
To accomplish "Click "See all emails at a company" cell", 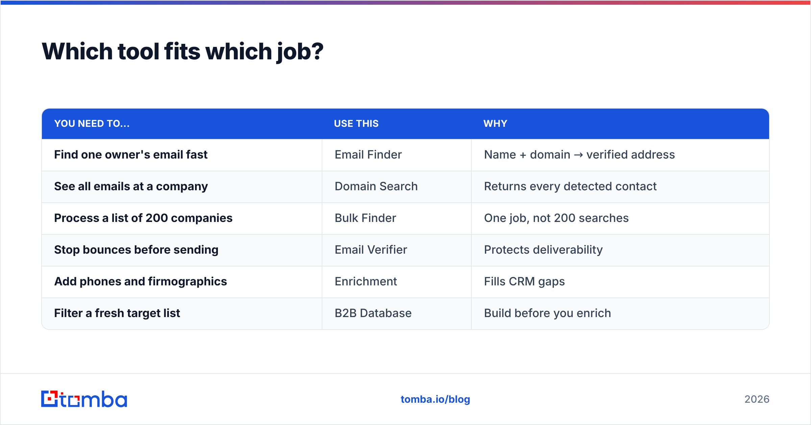I will point(182,187).
